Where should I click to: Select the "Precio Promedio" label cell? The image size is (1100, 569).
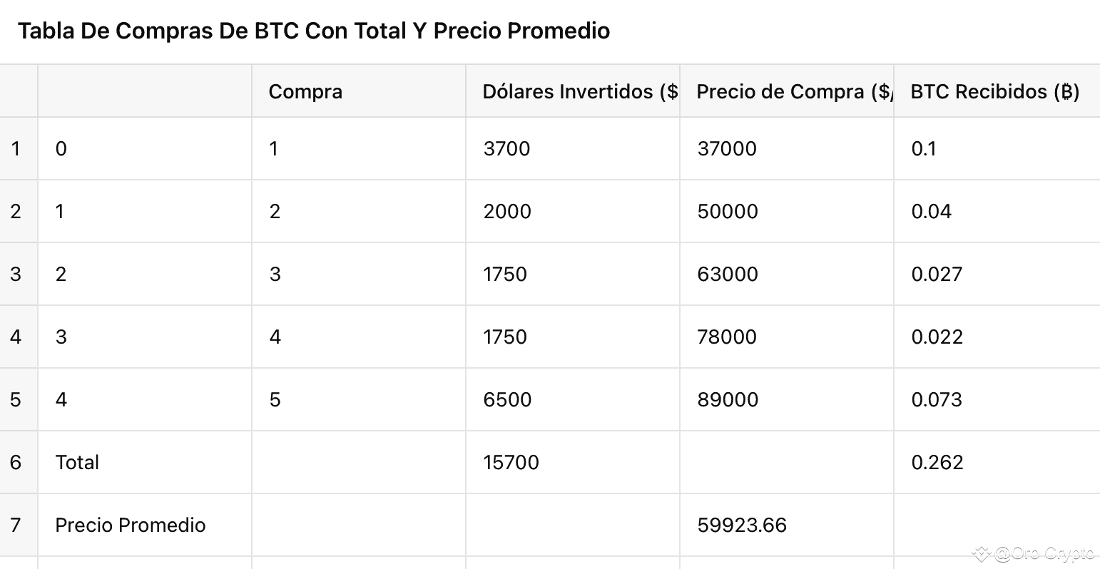pos(131,525)
